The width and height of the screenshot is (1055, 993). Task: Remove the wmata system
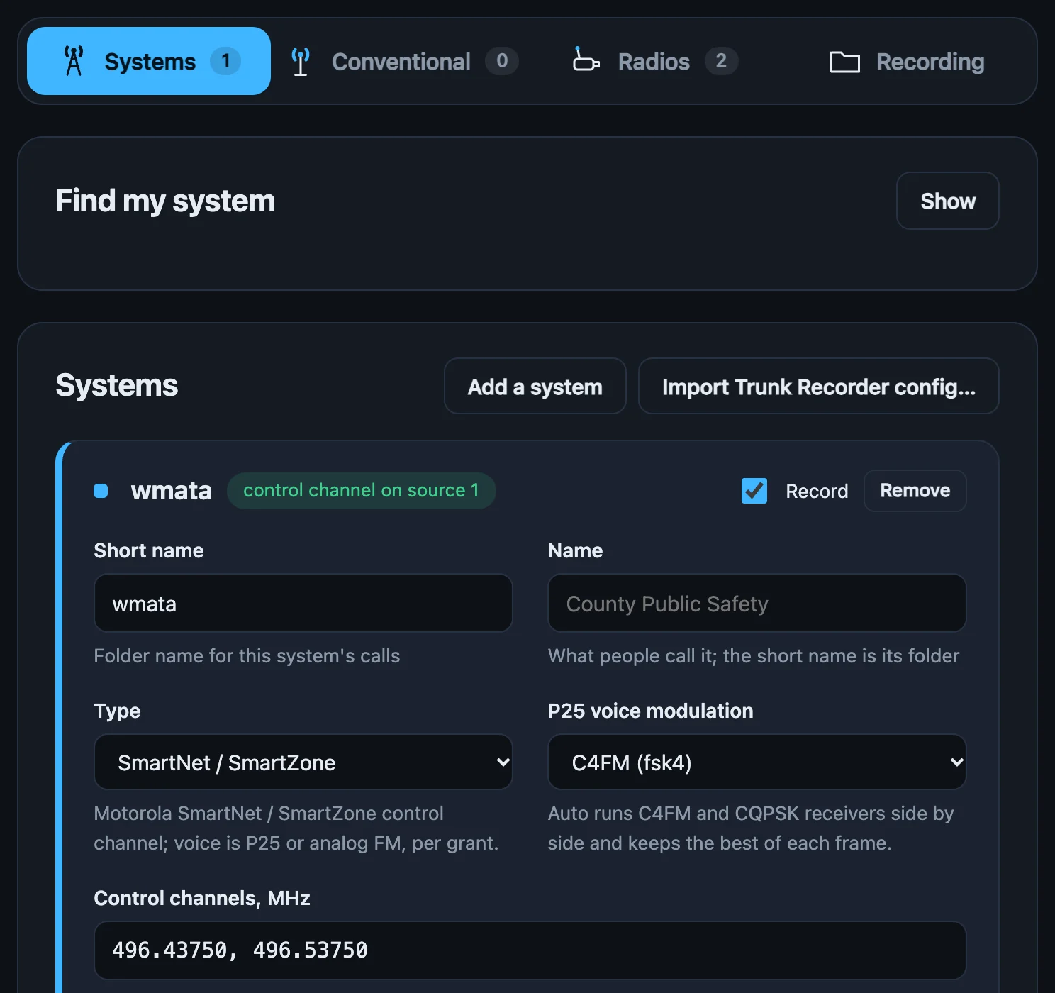coord(915,491)
